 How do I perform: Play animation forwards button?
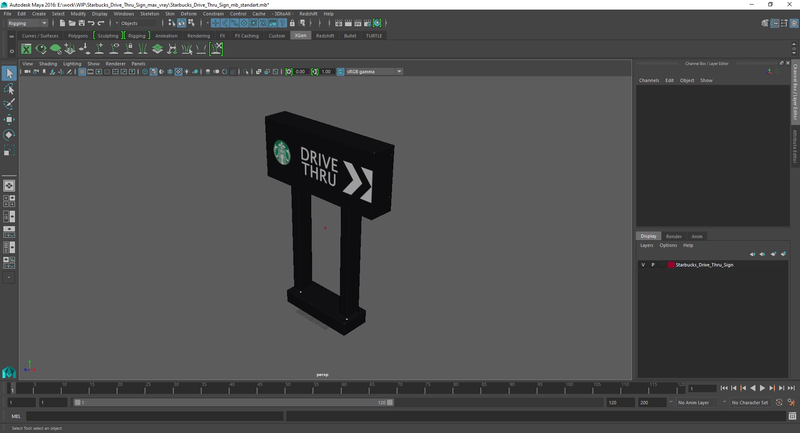click(762, 388)
